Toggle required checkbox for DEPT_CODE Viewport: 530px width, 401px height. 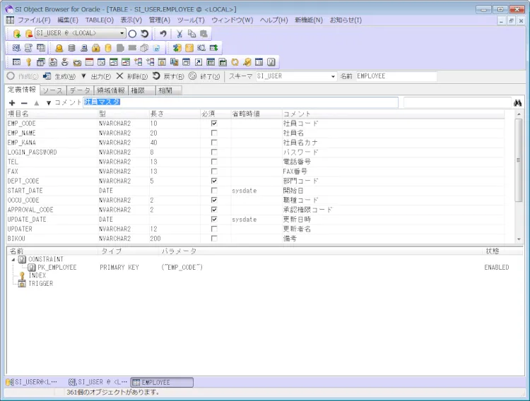(214, 181)
